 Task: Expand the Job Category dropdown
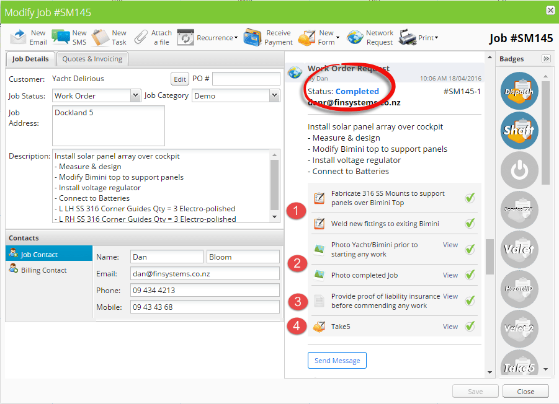point(274,95)
